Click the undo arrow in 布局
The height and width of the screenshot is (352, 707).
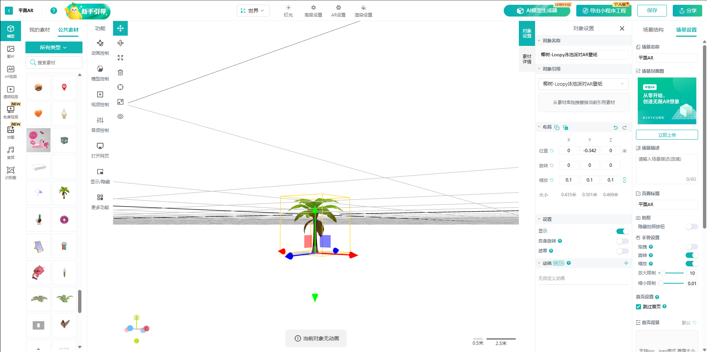click(616, 127)
